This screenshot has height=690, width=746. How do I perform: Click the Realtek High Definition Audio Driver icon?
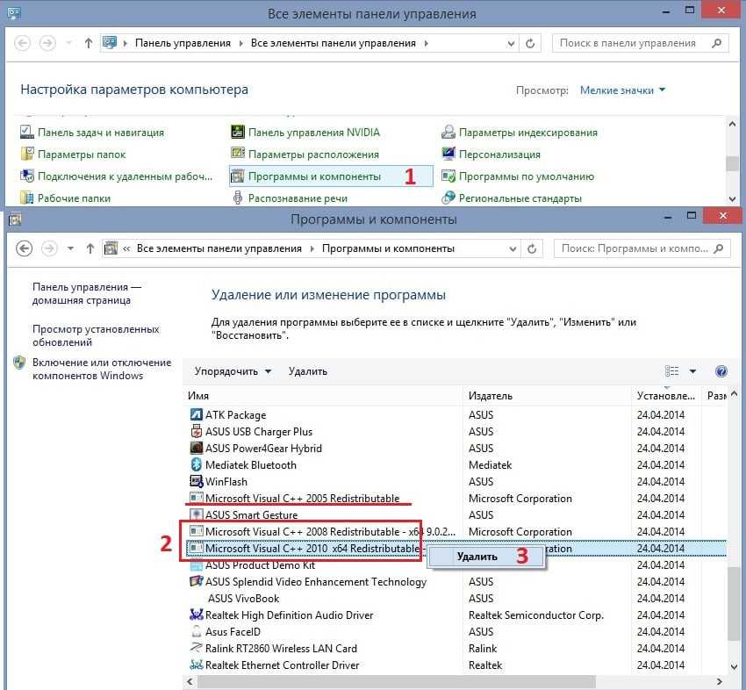(197, 615)
